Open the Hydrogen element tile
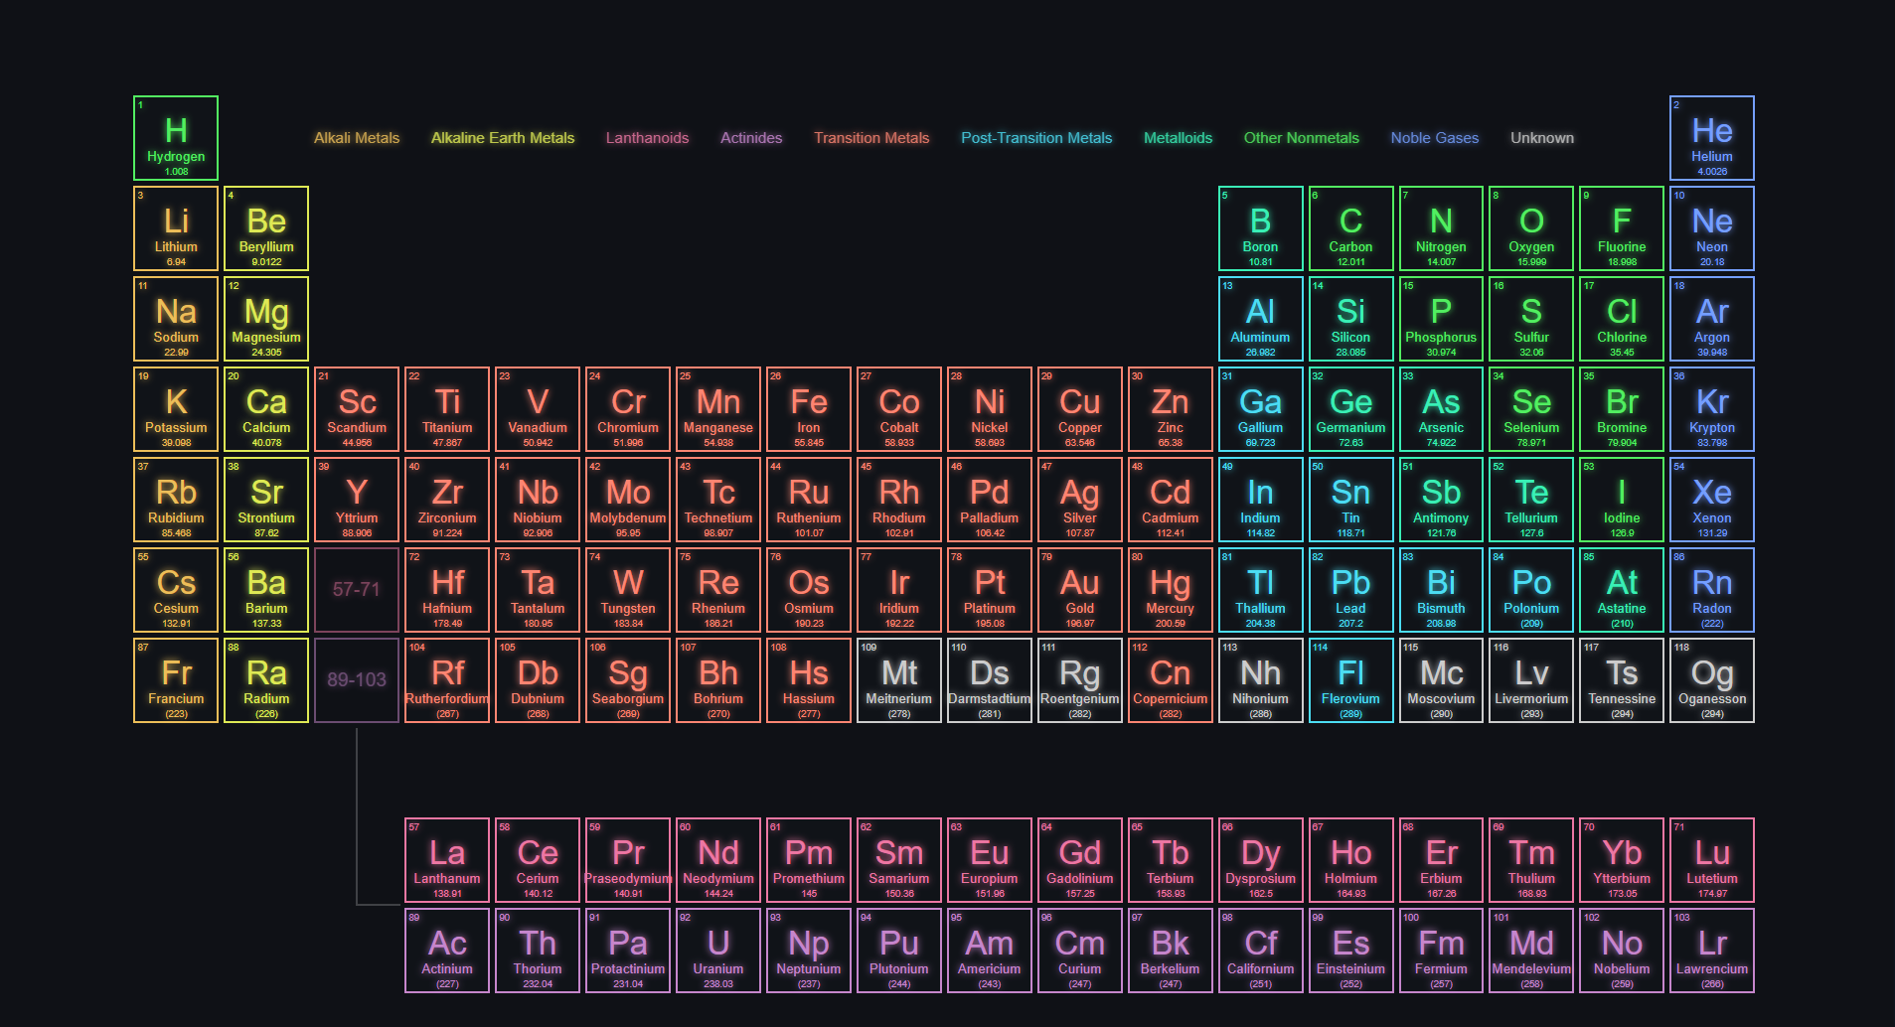 (176, 138)
